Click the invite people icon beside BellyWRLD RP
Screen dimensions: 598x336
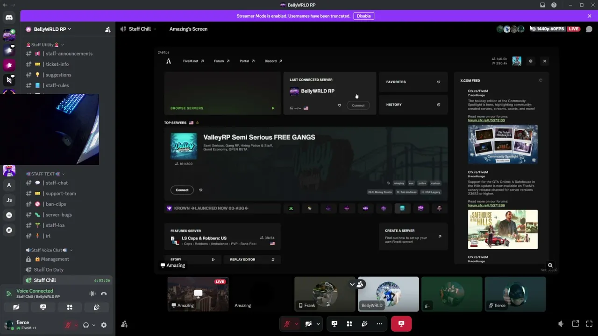(108, 29)
